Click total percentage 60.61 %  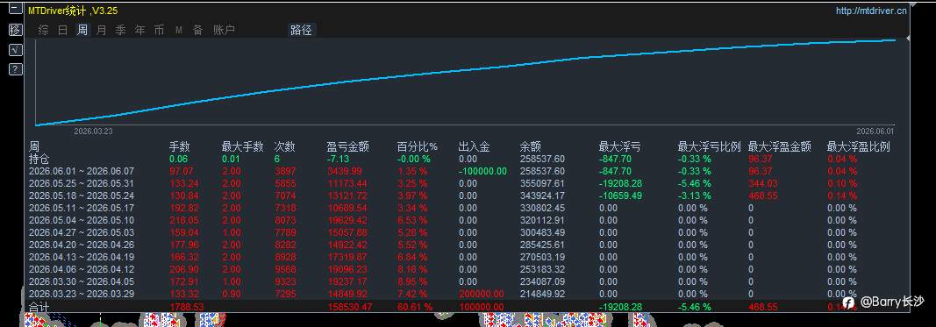(x=412, y=307)
